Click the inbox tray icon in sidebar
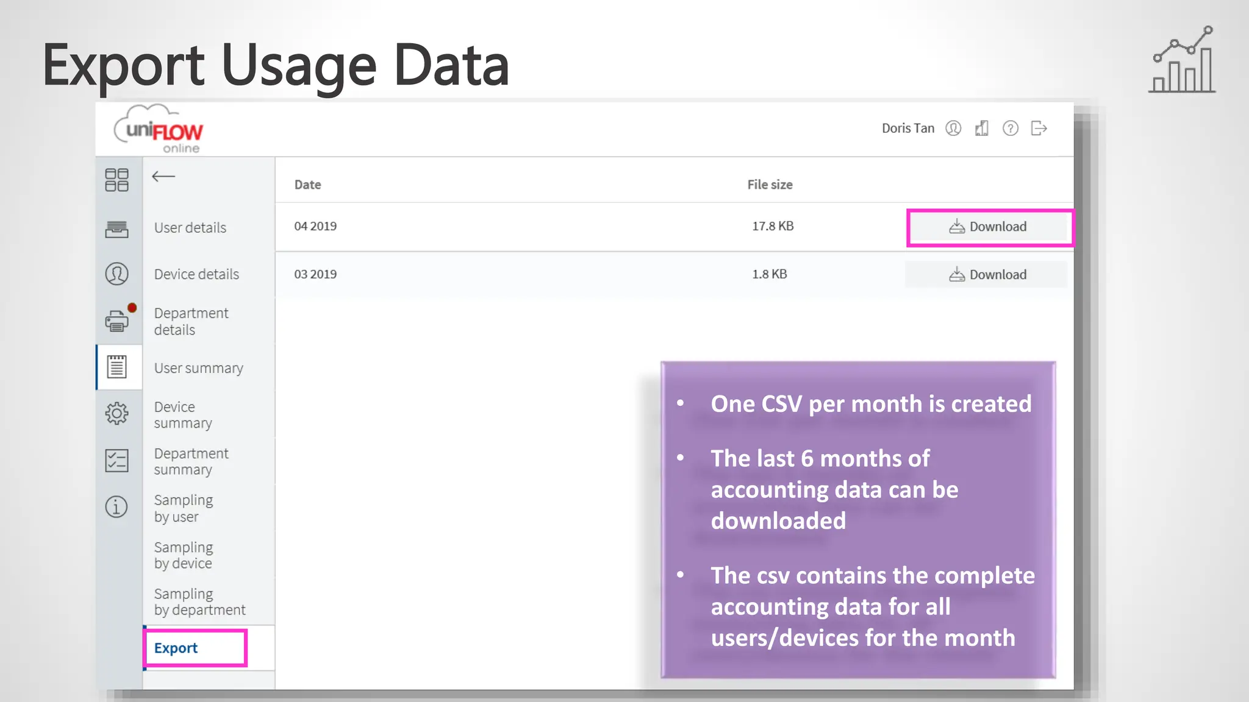Image resolution: width=1249 pixels, height=702 pixels. click(x=116, y=229)
